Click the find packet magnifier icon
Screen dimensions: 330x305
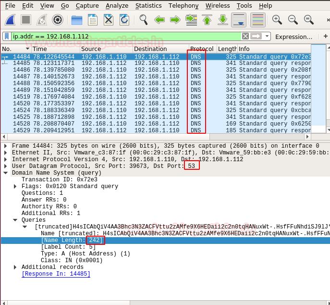[144, 20]
